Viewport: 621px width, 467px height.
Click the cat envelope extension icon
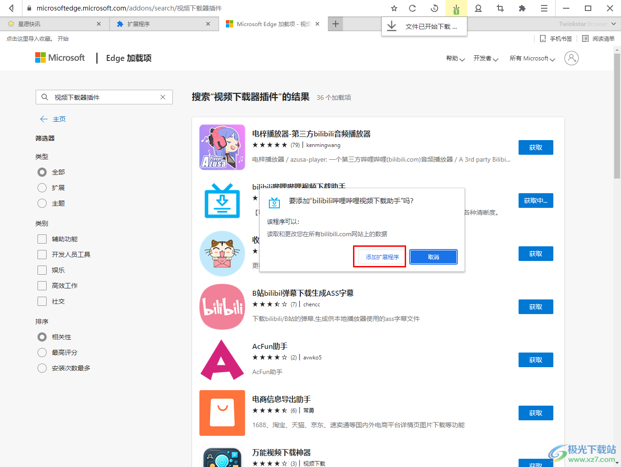click(222, 254)
